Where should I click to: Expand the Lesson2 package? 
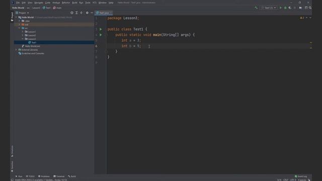23,35
